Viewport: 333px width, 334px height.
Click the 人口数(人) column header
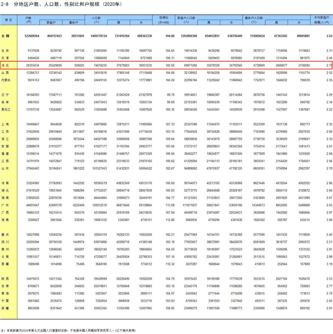pyautogui.click(x=96, y=20)
